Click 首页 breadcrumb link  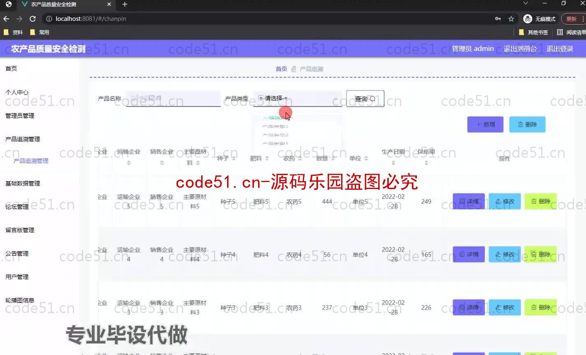click(x=281, y=69)
